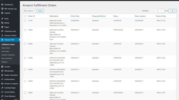Click the Social Gallery icon
Image resolution: width=179 pixels, height=100 pixels.
(x=2, y=92)
